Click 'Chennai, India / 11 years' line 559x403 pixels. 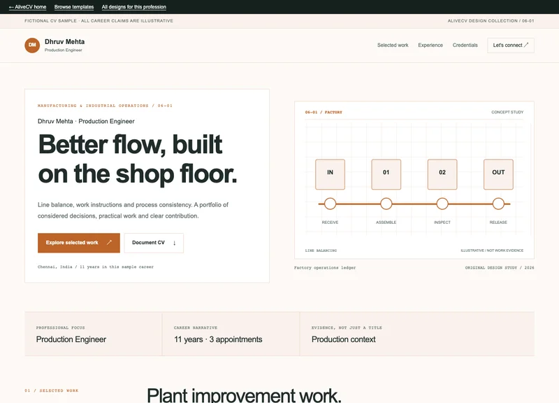pos(96,267)
